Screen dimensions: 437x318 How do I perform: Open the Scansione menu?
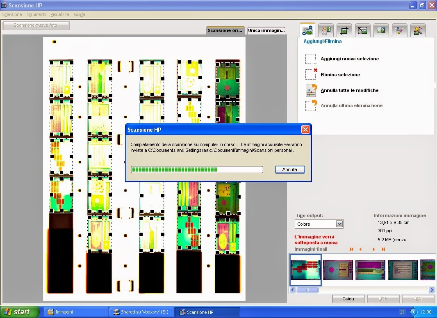(12, 14)
